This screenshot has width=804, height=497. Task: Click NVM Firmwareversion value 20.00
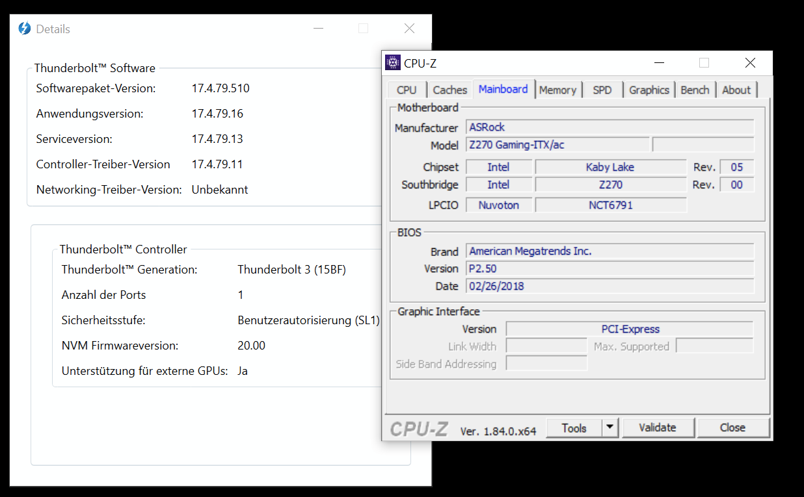point(252,346)
